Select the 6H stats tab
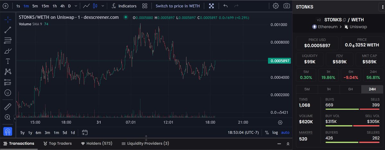 tap(350, 89)
